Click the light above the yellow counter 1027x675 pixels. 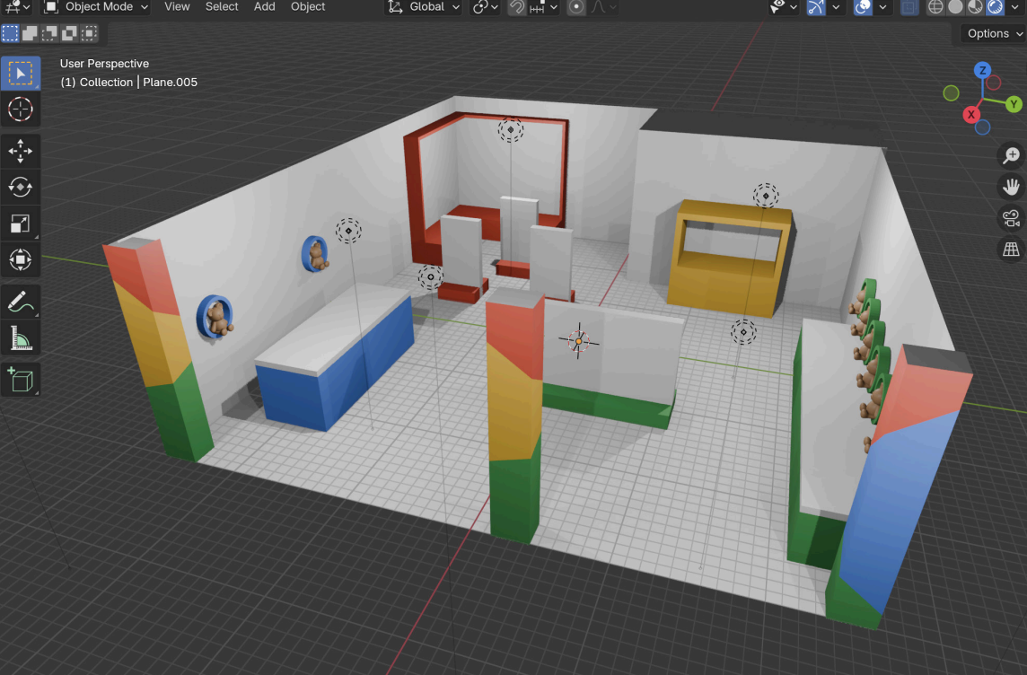(766, 195)
